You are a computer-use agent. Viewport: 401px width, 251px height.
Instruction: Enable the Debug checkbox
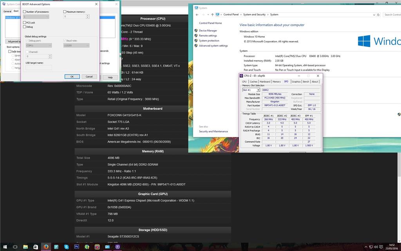point(25,27)
